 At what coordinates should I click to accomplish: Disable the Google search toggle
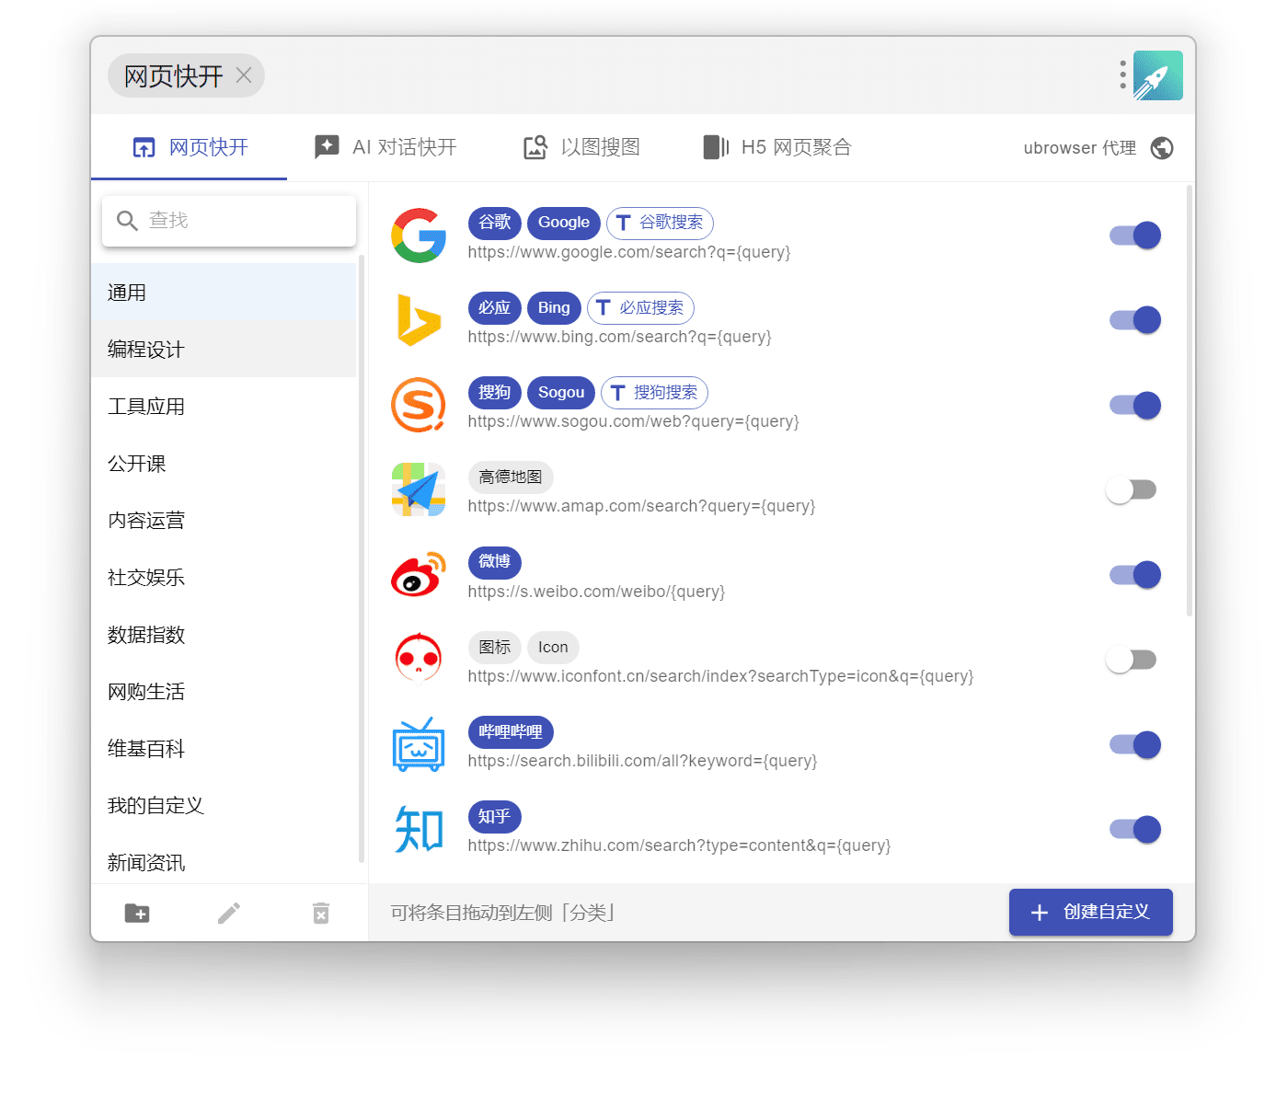coord(1135,236)
